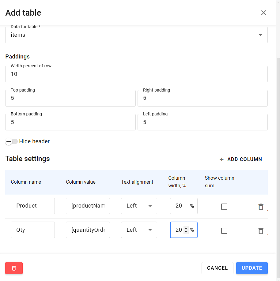Click the Width percent of row field
The image size is (280, 281).
pyautogui.click(x=136, y=74)
